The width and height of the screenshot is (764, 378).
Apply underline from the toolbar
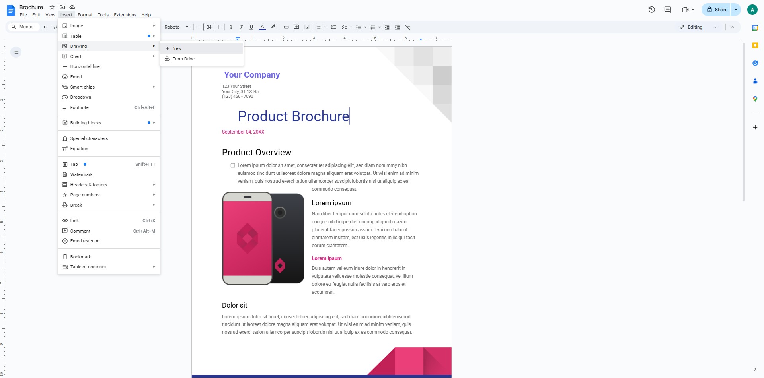(x=251, y=27)
